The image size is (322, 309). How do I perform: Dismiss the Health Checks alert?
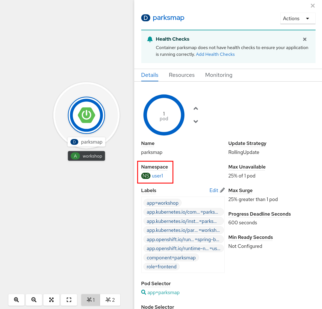point(304,39)
